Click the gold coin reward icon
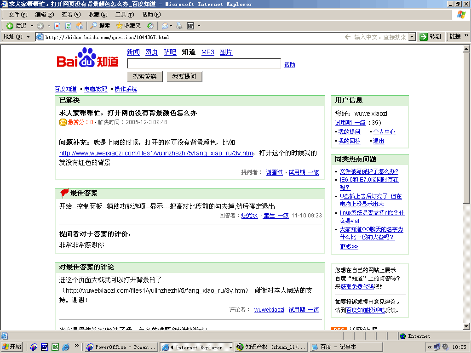 pyautogui.click(x=63, y=122)
